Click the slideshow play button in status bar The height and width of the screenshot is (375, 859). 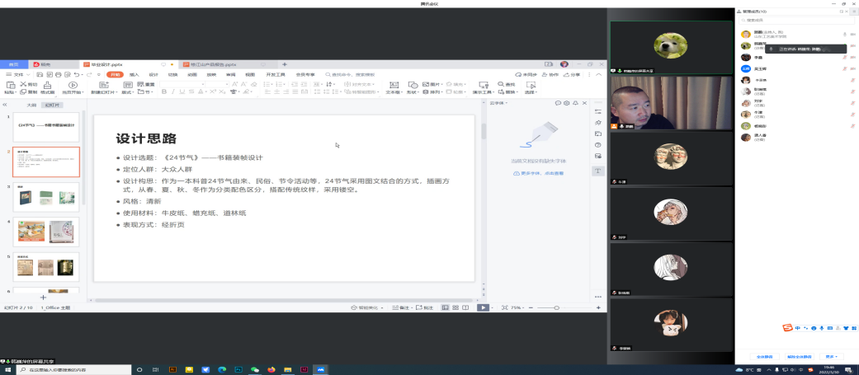pyautogui.click(x=483, y=307)
